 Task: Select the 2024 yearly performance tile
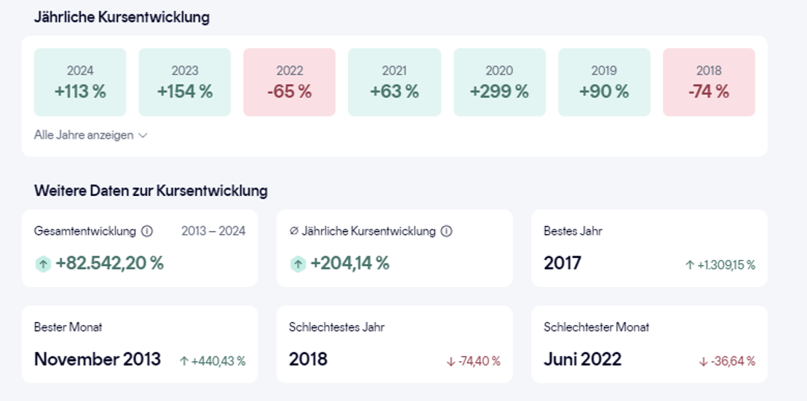point(80,82)
